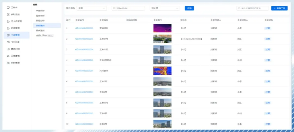Open the date picker showing 2024-09-24
The image size is (294, 132).
(x=128, y=8)
